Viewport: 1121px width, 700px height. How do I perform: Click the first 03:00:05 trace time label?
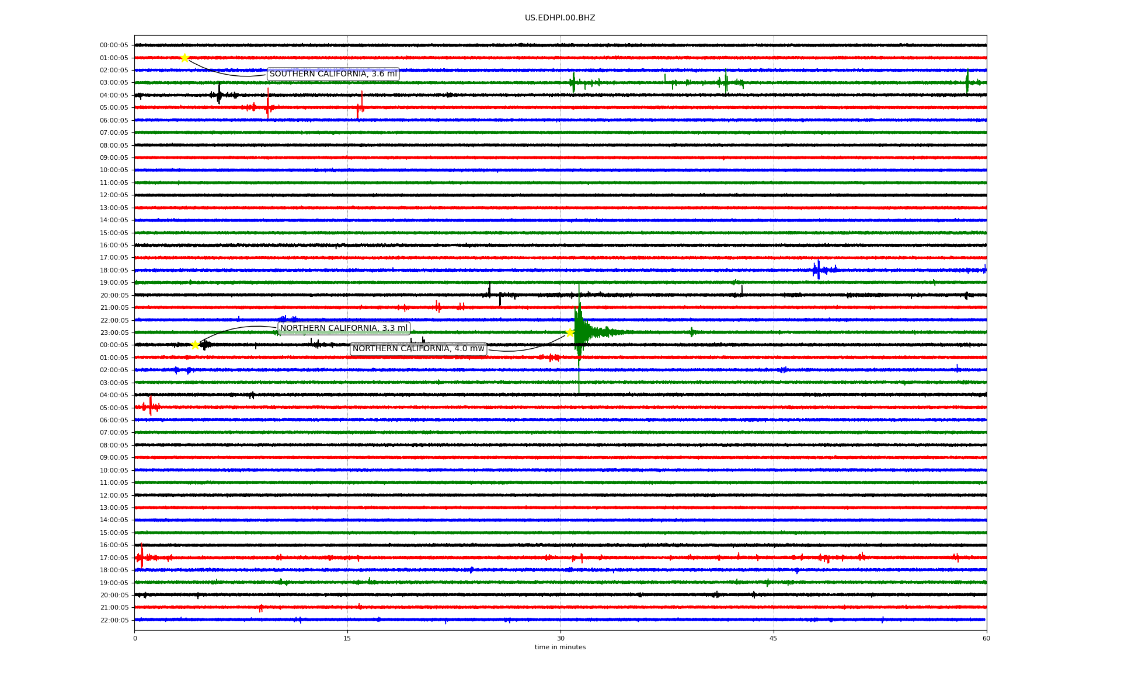(114, 83)
